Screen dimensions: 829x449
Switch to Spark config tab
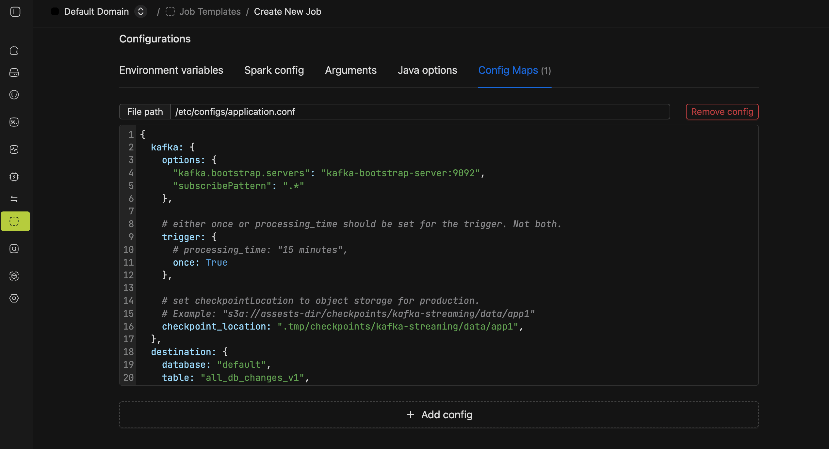pyautogui.click(x=274, y=70)
